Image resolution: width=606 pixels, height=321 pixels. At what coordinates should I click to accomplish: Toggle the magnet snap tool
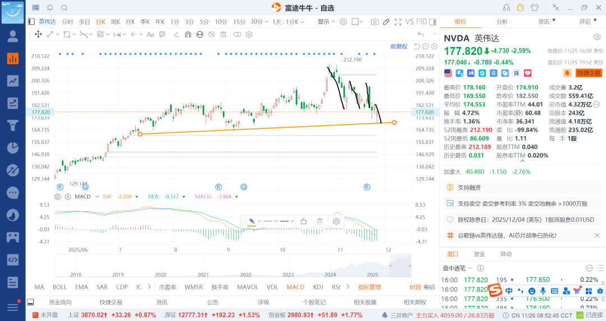coord(188,34)
